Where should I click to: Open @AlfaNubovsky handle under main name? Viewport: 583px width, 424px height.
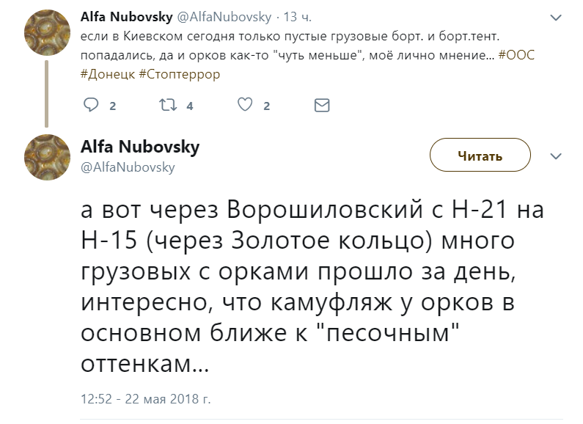(x=128, y=167)
